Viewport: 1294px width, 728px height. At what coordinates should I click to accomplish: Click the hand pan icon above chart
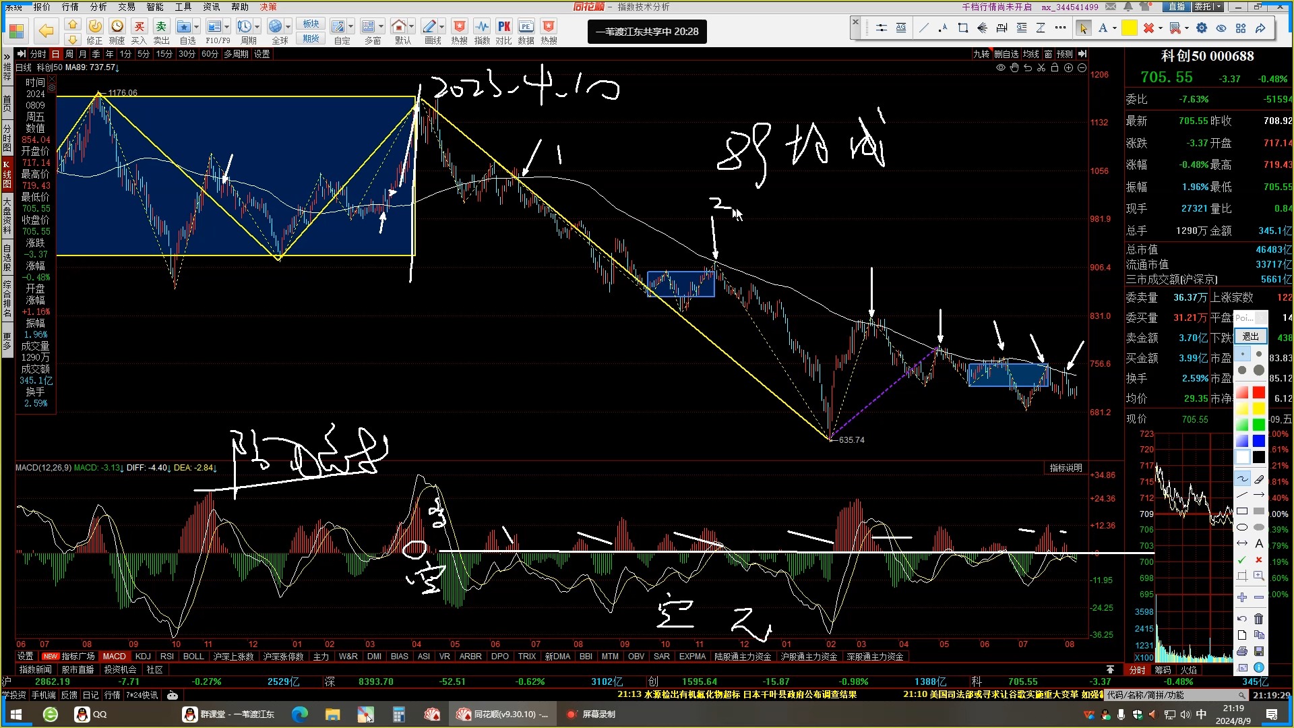[1014, 67]
